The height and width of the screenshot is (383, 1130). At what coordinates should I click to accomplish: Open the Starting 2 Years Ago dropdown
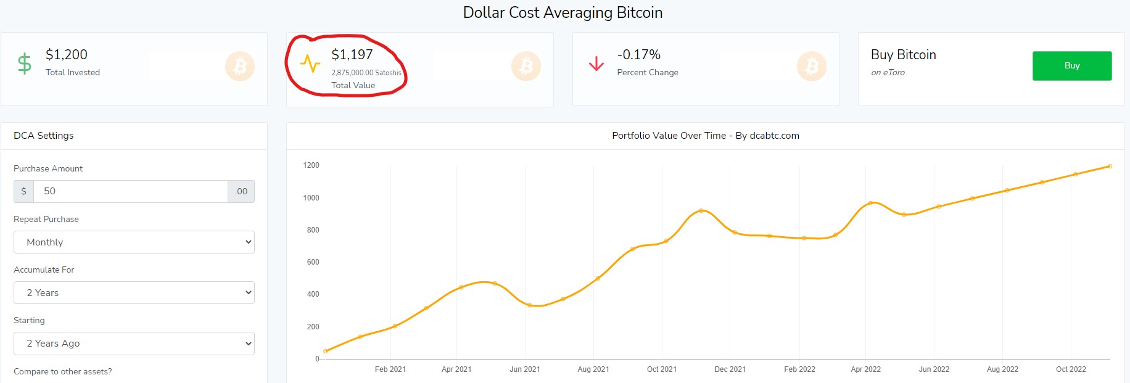134,344
